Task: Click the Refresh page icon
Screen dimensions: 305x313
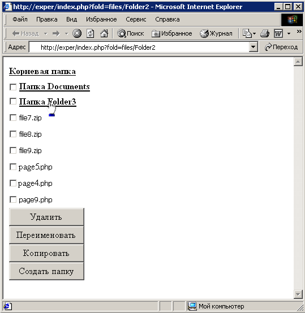Action: tap(90, 33)
